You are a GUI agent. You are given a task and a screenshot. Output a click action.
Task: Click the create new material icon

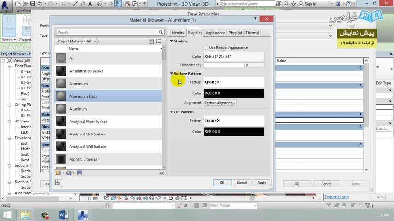[69, 173]
